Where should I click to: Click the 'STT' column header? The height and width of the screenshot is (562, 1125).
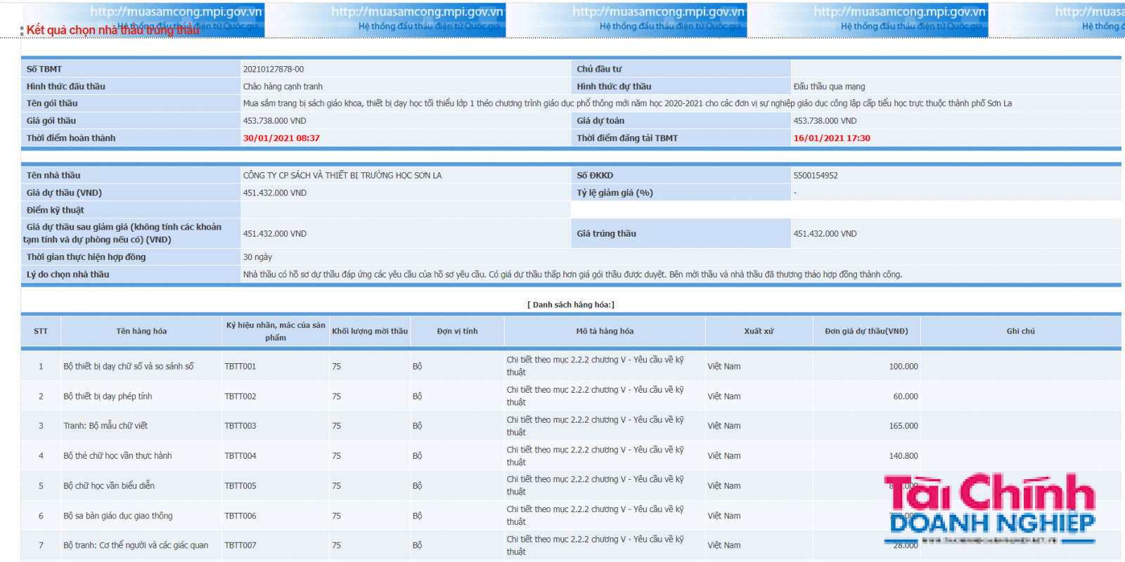41,331
